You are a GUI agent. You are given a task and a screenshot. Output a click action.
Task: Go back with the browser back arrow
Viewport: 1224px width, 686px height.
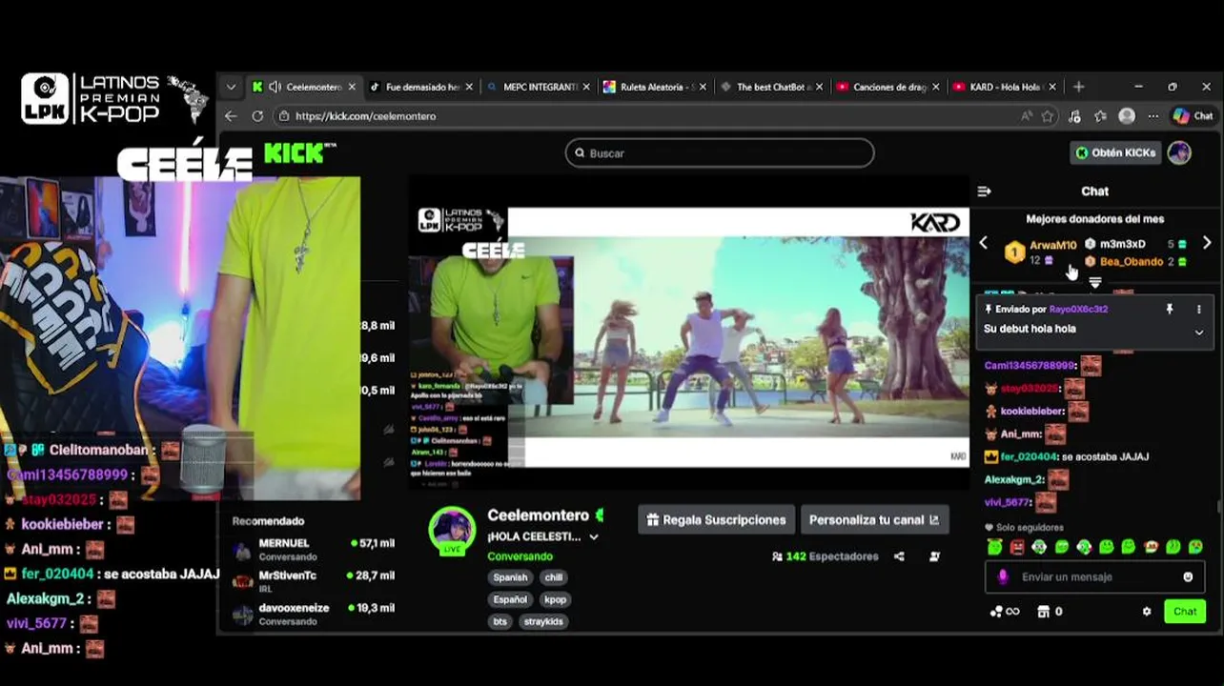(x=231, y=116)
